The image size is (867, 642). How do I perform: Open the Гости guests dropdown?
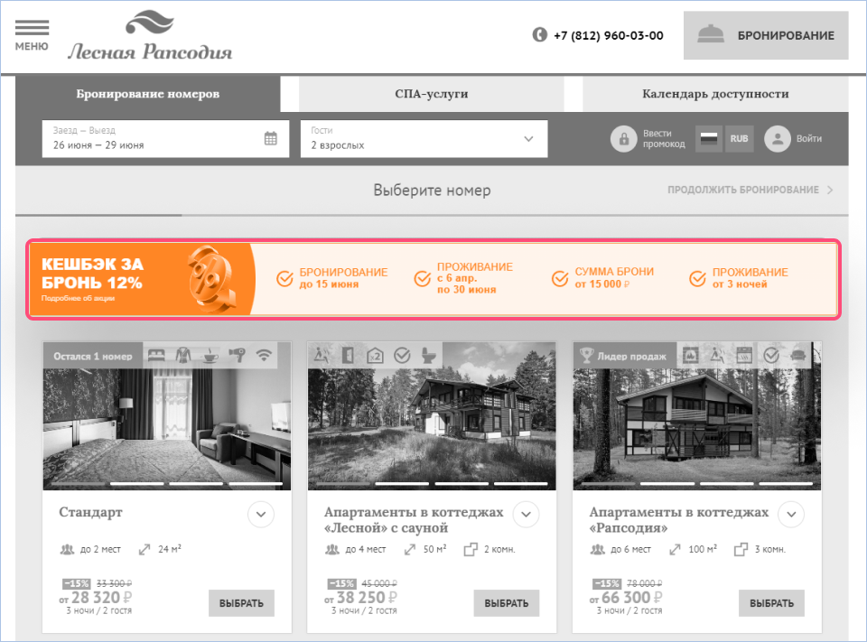tap(424, 139)
